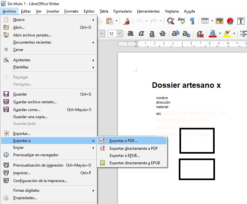Toggle Superscript formatting button
Viewport: 247px width, 204px height.
pos(176,33)
